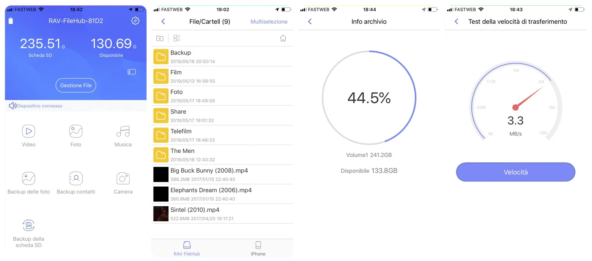Switch to RAV FileHub tab
Image resolution: width=592 pixels, height=261 pixels.
pyautogui.click(x=187, y=248)
